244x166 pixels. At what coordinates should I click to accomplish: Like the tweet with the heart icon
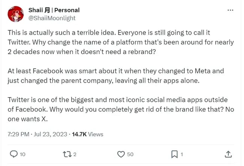pos(121,154)
